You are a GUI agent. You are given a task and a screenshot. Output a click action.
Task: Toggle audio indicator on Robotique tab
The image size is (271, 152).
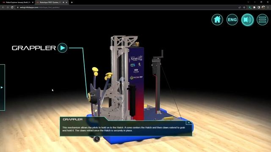pos(63,3)
